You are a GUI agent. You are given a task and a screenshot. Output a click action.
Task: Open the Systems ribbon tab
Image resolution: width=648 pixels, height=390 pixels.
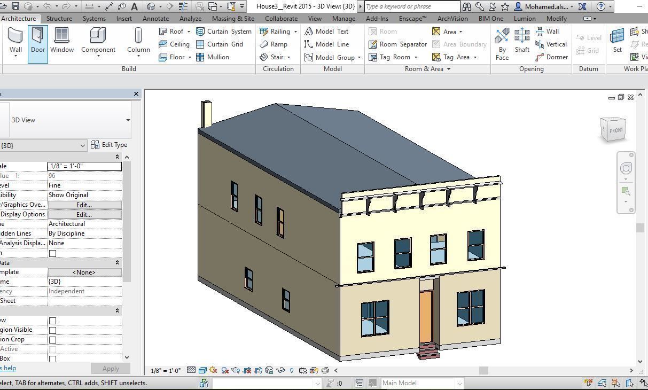tap(94, 18)
